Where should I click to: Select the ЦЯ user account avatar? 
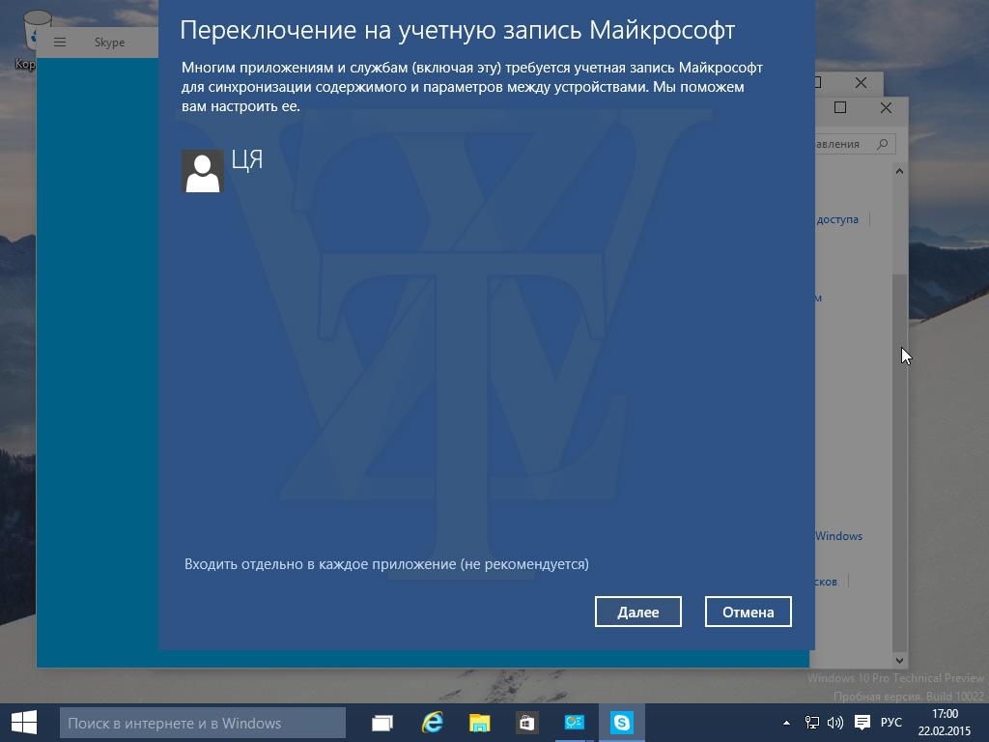(203, 171)
